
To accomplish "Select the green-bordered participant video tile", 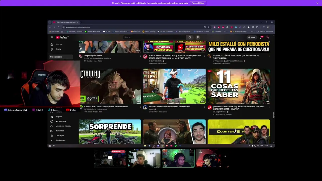I will (x=178, y=158).
